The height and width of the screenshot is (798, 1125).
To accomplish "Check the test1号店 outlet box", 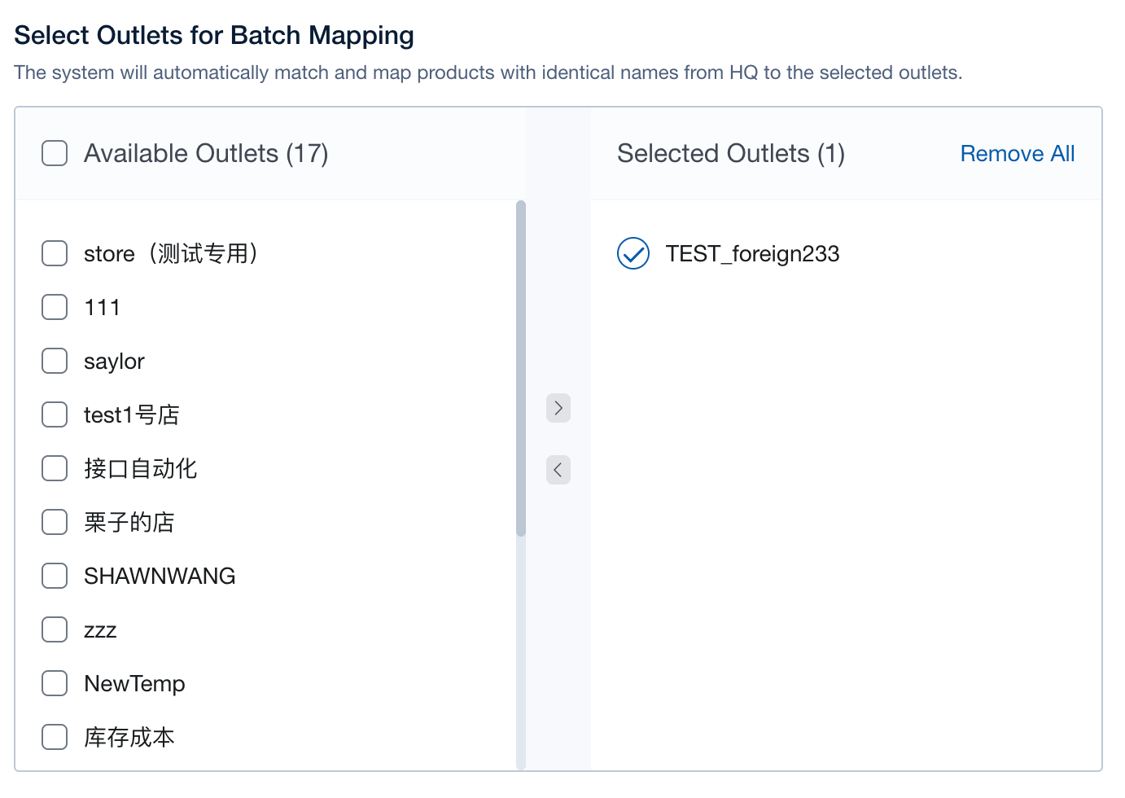I will (55, 414).
